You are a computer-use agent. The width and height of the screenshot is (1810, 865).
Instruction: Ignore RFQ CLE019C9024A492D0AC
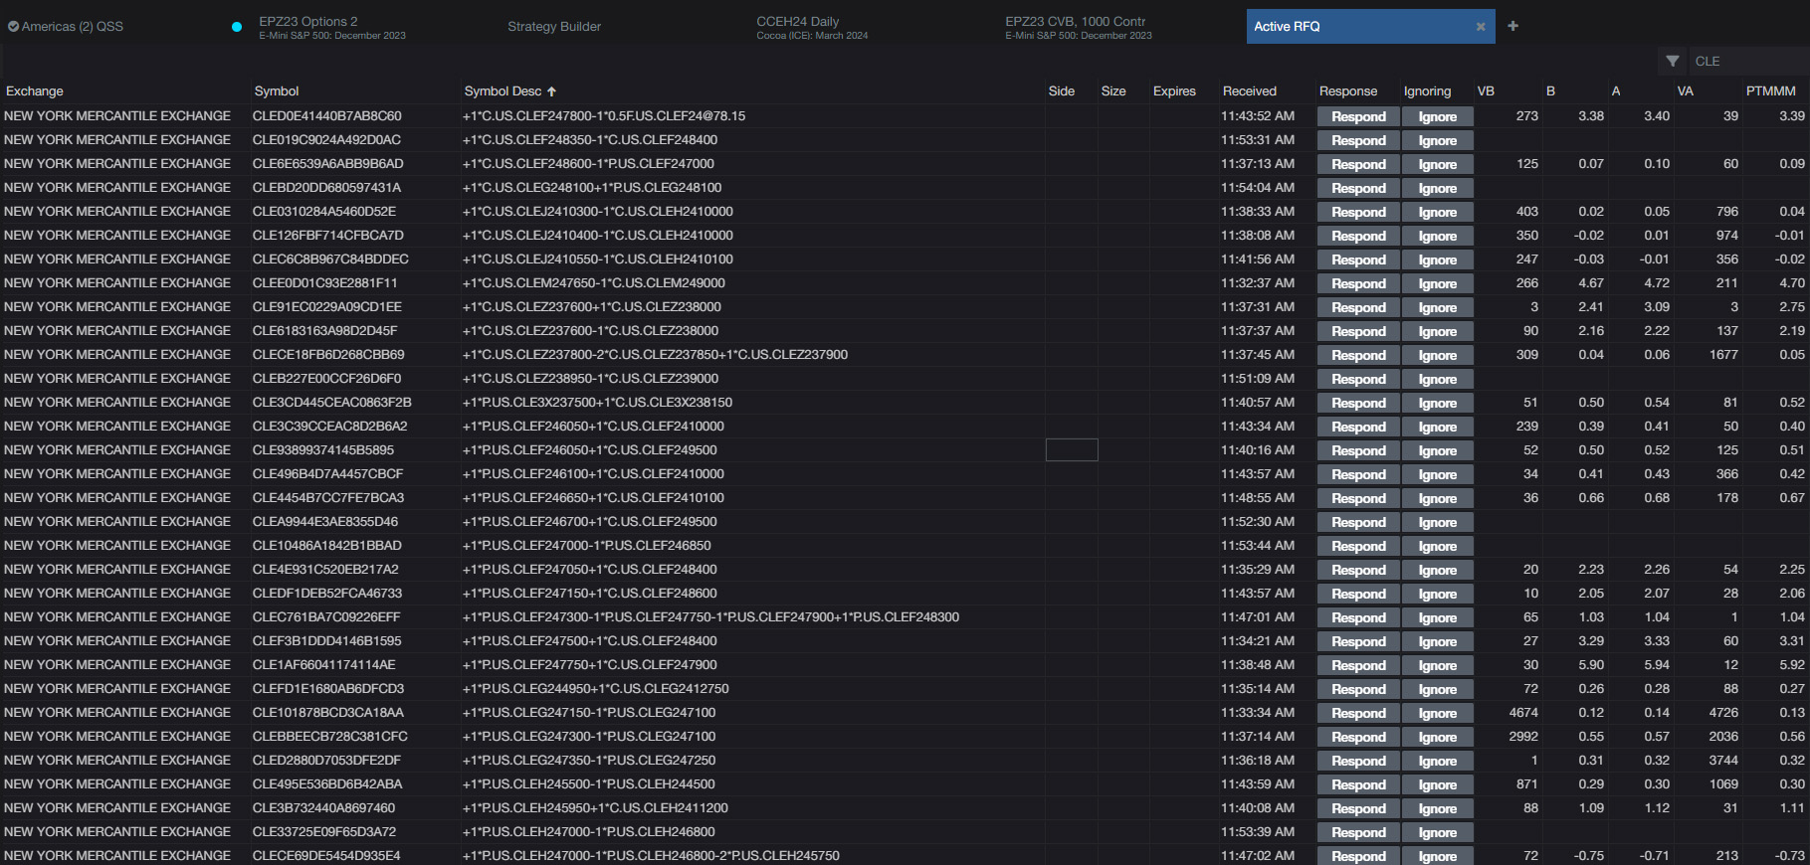pyautogui.click(x=1437, y=140)
